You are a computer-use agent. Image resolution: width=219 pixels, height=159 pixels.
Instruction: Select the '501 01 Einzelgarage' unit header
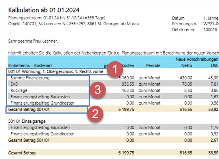[28, 121]
